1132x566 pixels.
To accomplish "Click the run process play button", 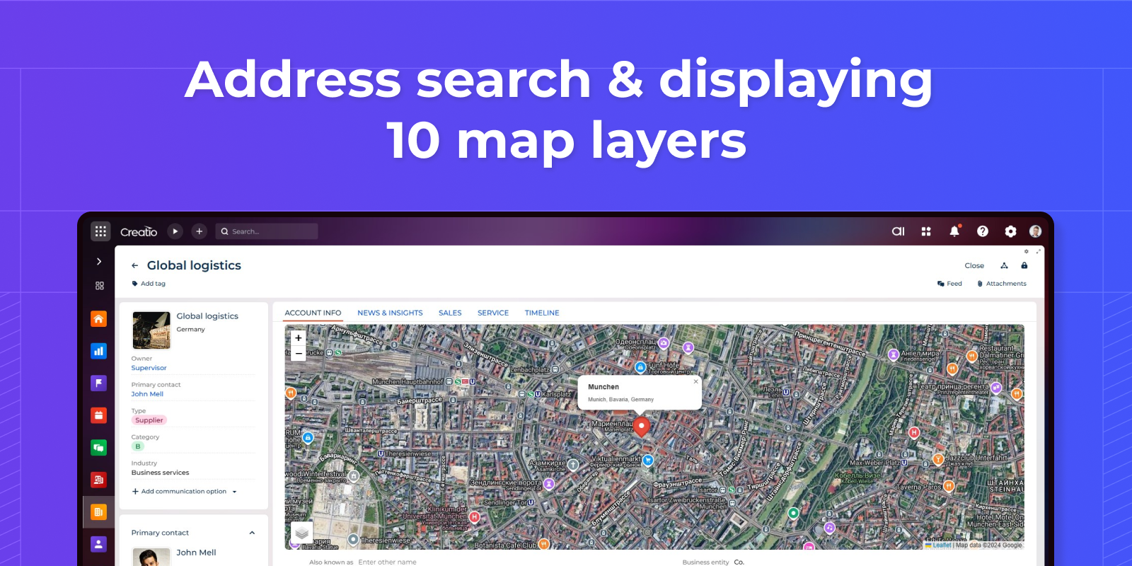I will pyautogui.click(x=175, y=231).
